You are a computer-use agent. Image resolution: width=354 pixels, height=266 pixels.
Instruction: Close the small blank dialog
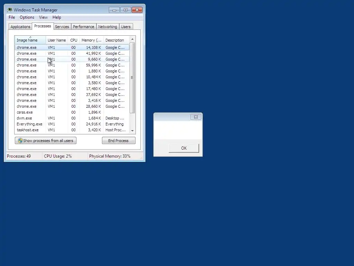point(196,117)
